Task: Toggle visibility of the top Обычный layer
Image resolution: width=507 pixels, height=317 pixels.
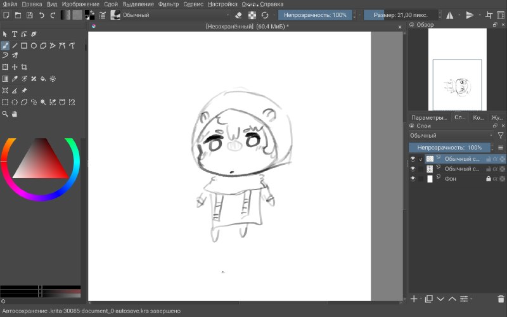Action: pyautogui.click(x=413, y=159)
